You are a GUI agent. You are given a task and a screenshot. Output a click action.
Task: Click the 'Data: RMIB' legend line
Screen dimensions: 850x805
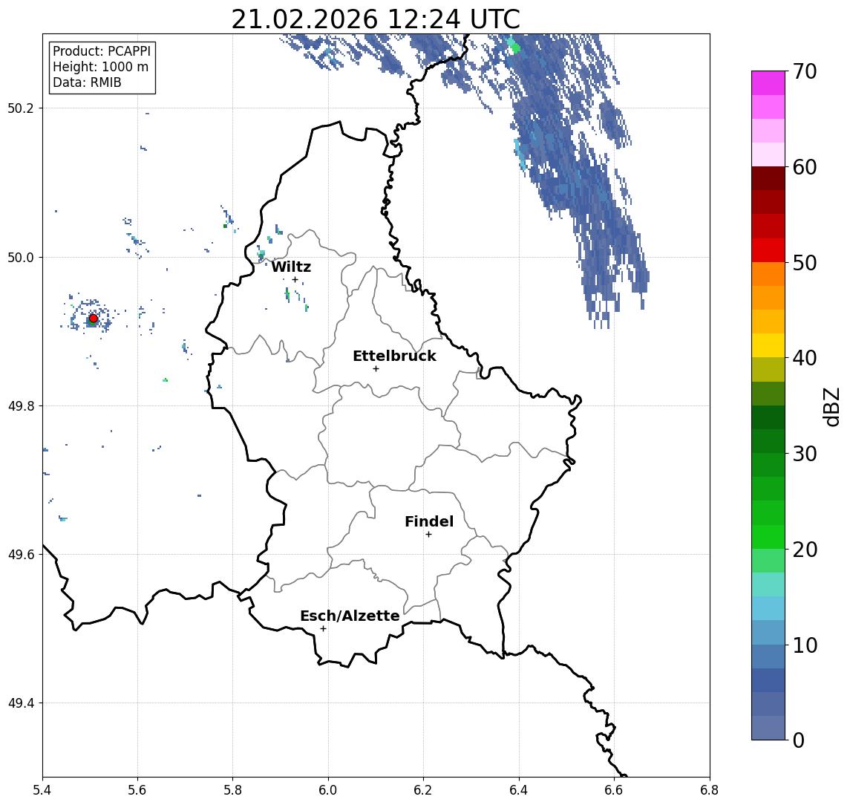click(87, 82)
